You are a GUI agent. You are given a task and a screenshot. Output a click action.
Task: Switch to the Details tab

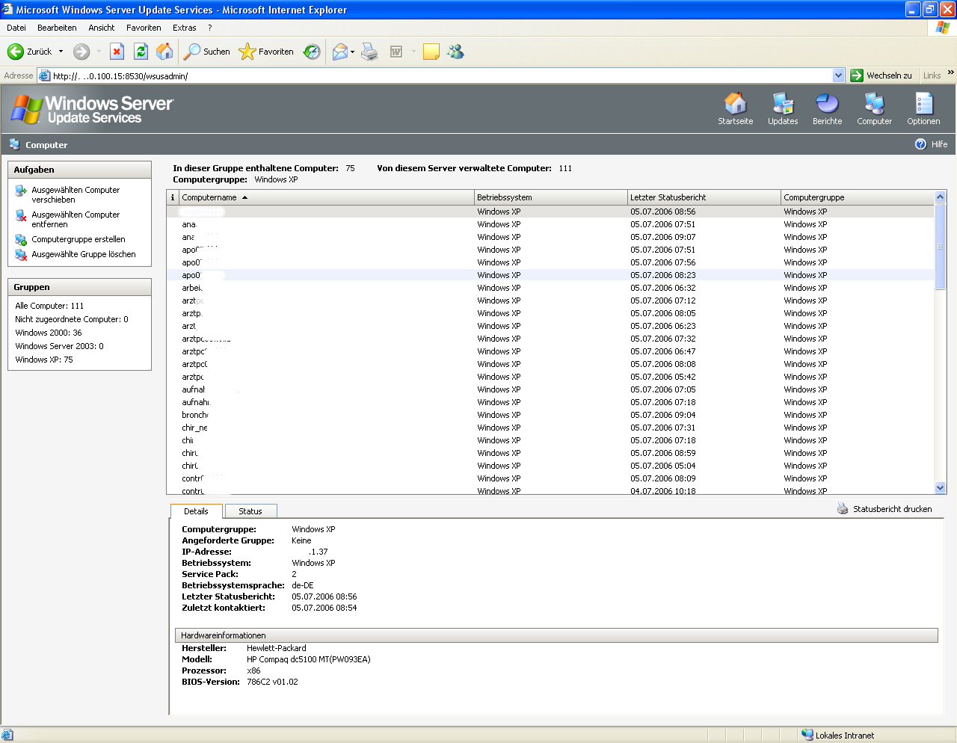pos(196,511)
